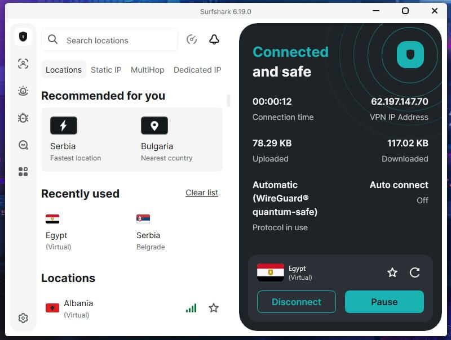Switch to the MultiHop tab

(x=148, y=70)
